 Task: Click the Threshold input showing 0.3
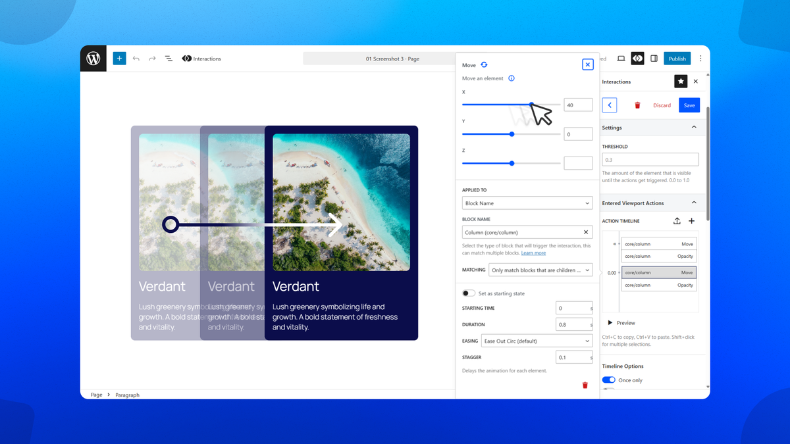click(650, 159)
